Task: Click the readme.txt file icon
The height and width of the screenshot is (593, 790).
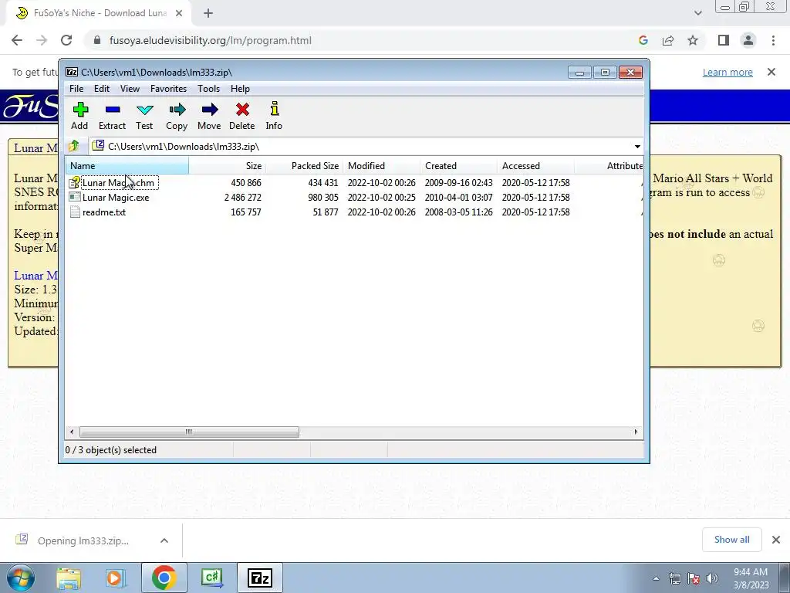Action: pos(75,212)
